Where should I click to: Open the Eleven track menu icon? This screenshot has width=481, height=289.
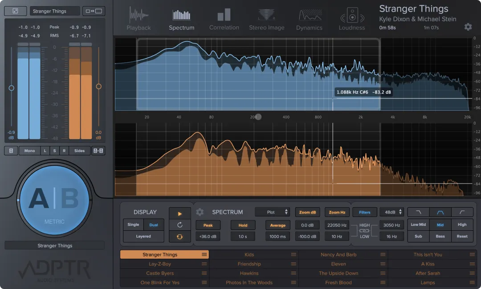click(x=383, y=264)
